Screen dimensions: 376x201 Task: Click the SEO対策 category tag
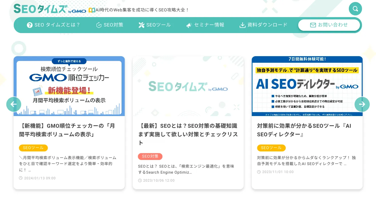[x=150, y=156]
